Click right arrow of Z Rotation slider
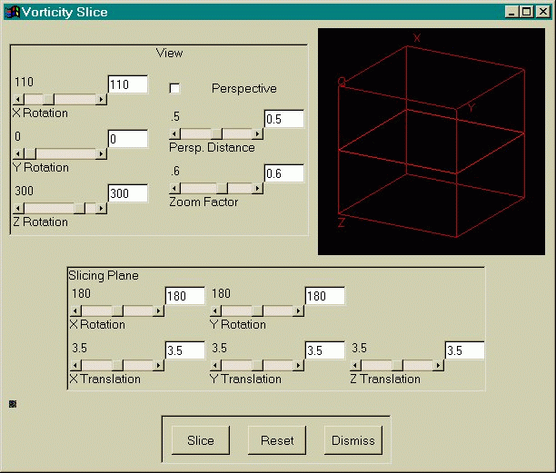The height and width of the screenshot is (473, 556). pyautogui.click(x=101, y=208)
